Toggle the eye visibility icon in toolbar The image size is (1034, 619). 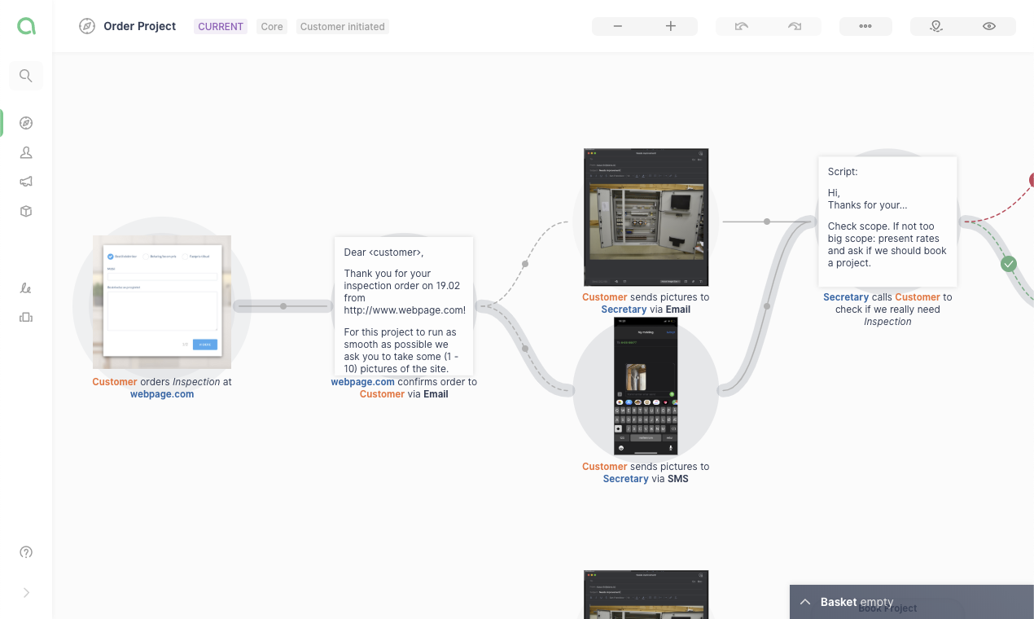989,26
